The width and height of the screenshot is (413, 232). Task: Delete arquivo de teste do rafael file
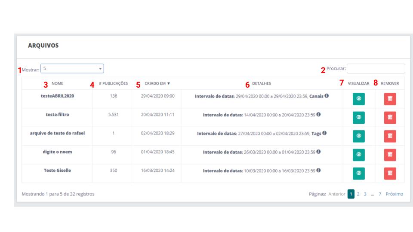pos(390,136)
